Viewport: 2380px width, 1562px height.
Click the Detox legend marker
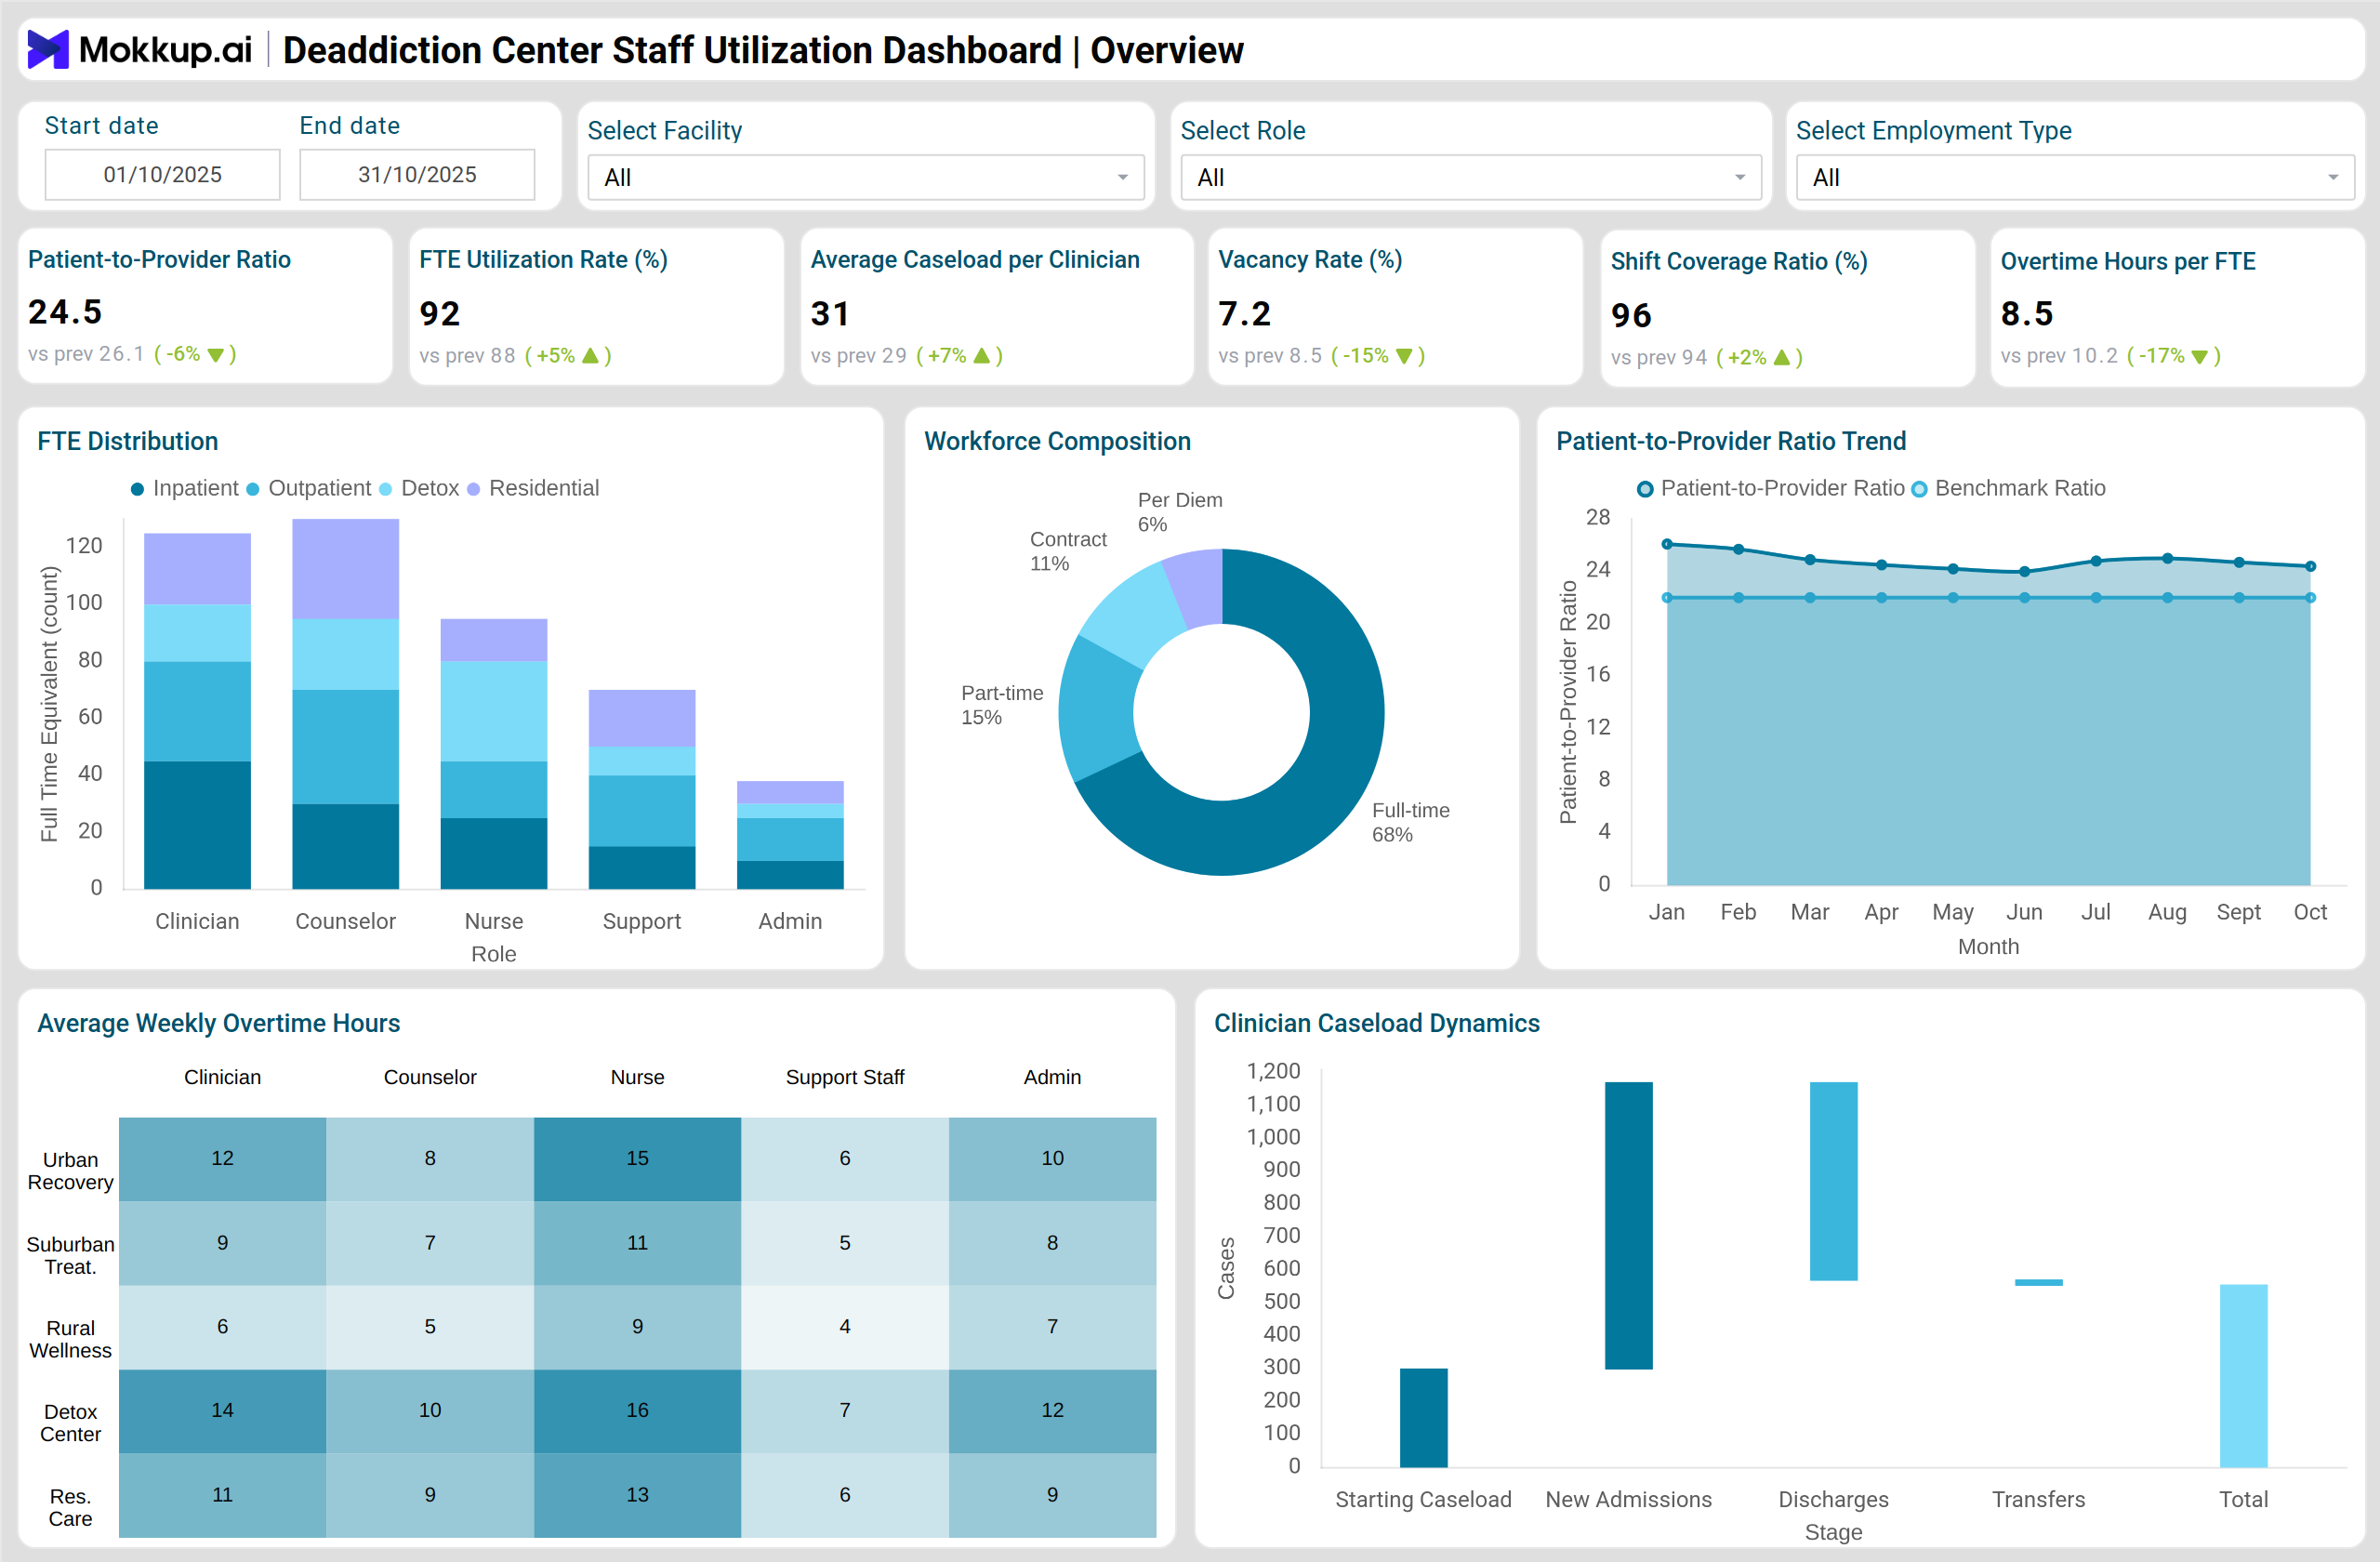tap(385, 489)
